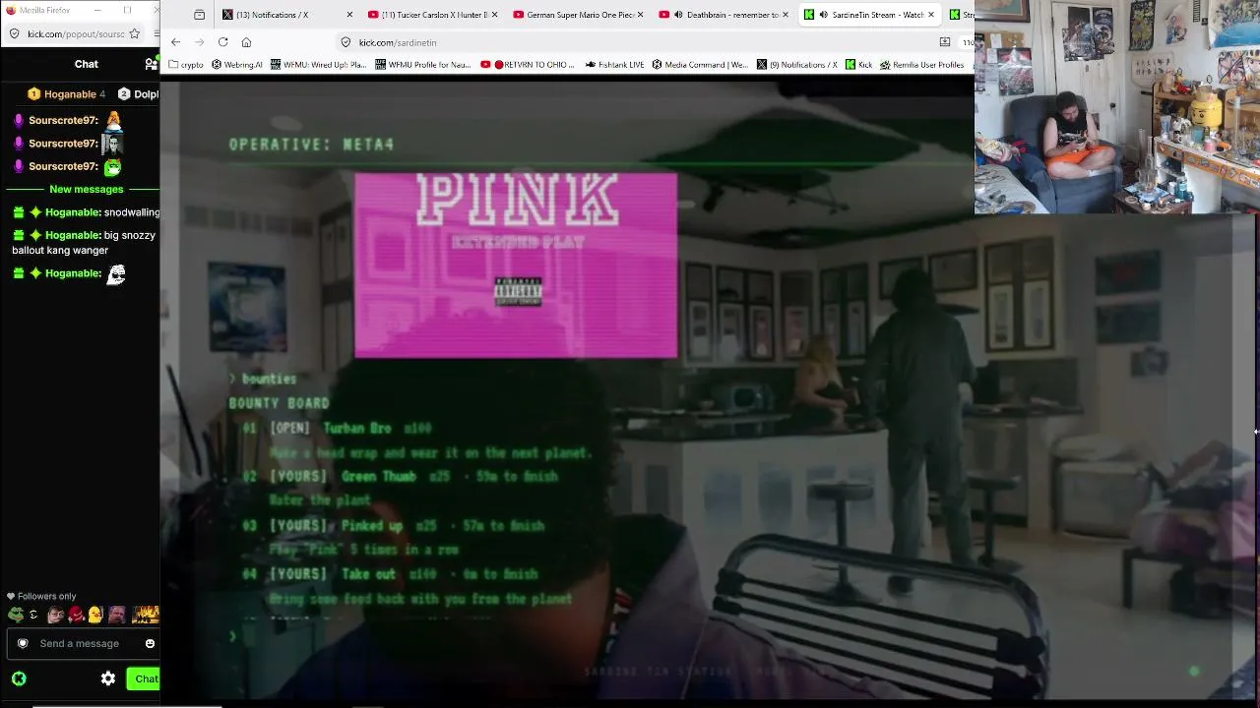Click the site security shield in main browser

(346, 42)
